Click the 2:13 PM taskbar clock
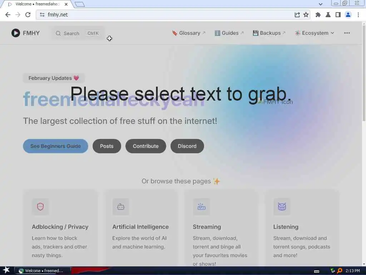 pyautogui.click(x=353, y=271)
